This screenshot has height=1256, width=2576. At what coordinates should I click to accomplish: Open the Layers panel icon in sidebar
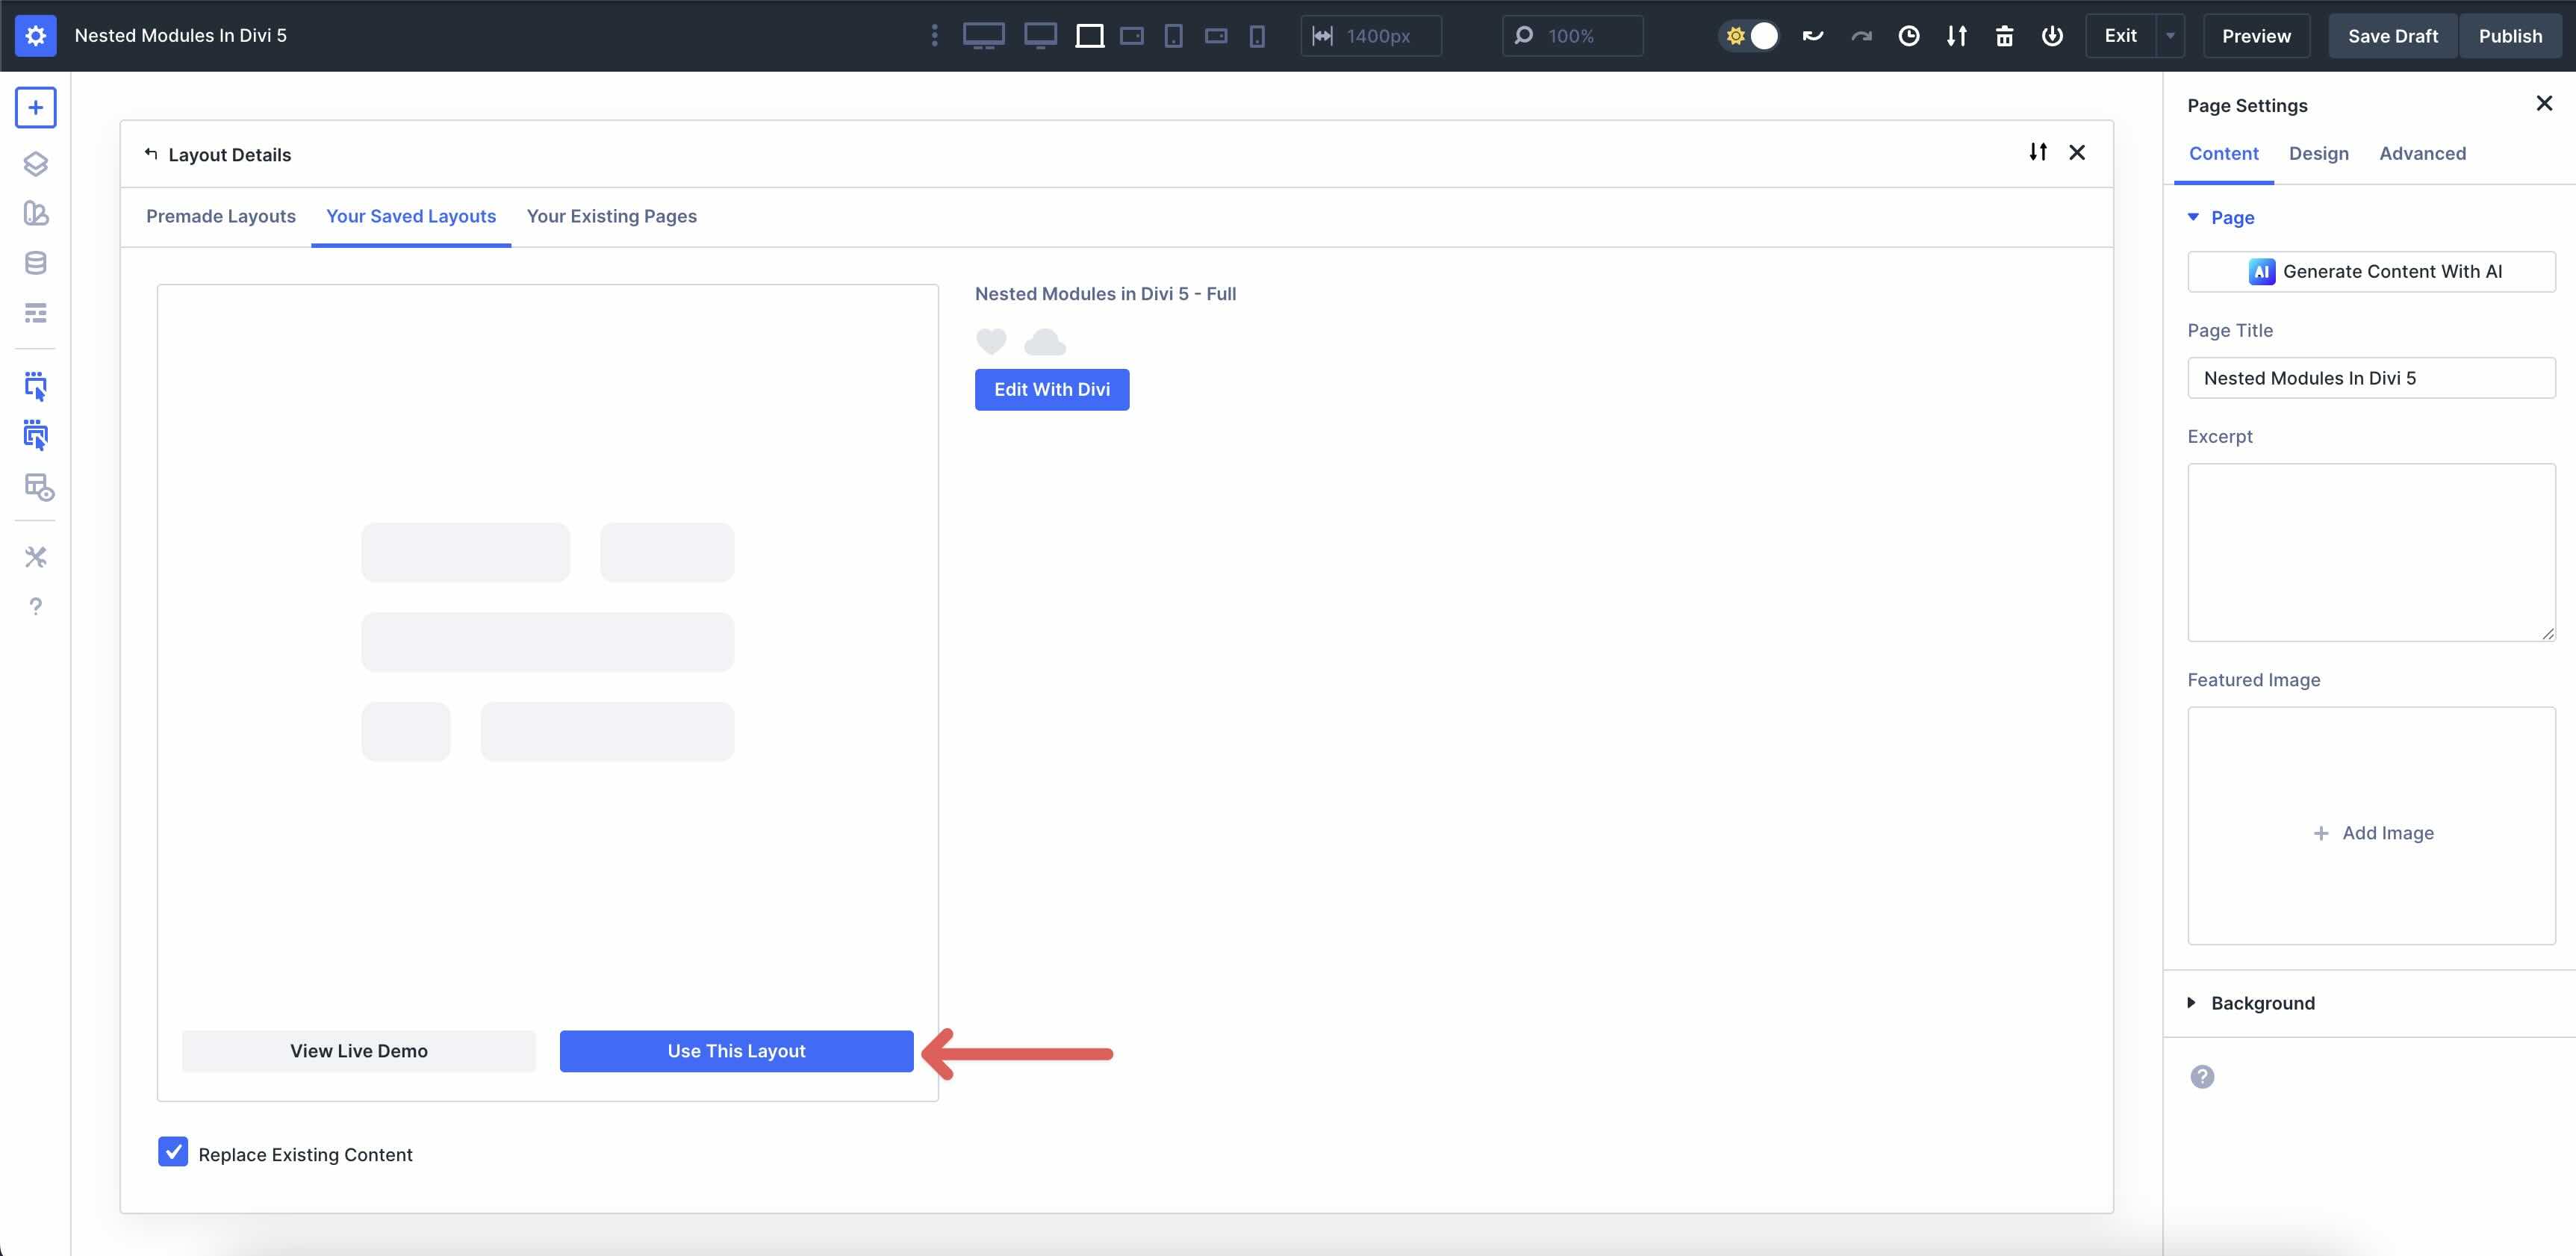click(36, 163)
